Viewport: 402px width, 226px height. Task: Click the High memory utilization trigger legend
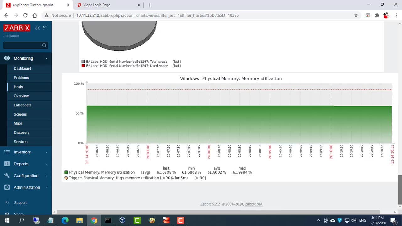point(128,178)
